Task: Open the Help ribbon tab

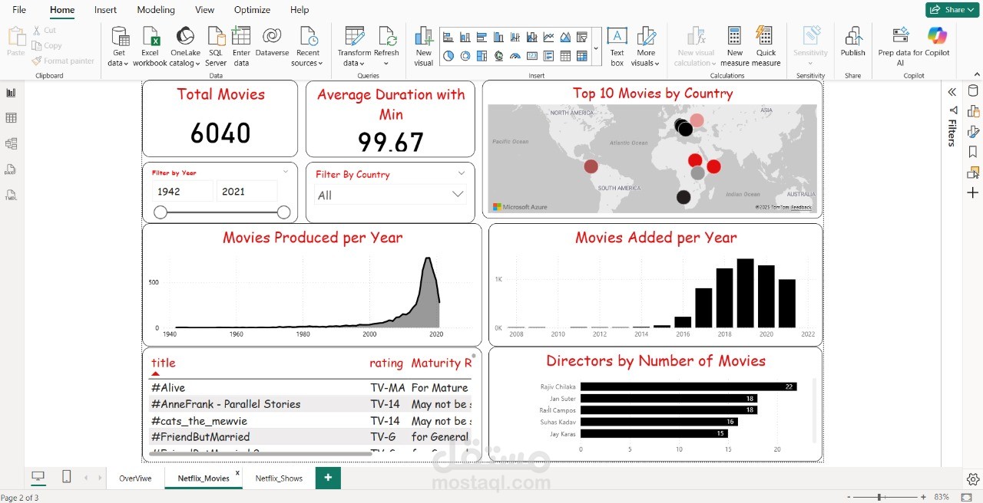Action: point(300,10)
